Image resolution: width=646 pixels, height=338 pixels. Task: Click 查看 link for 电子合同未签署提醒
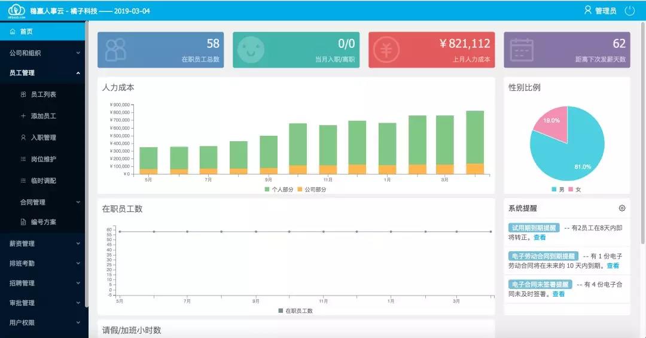[x=558, y=294]
